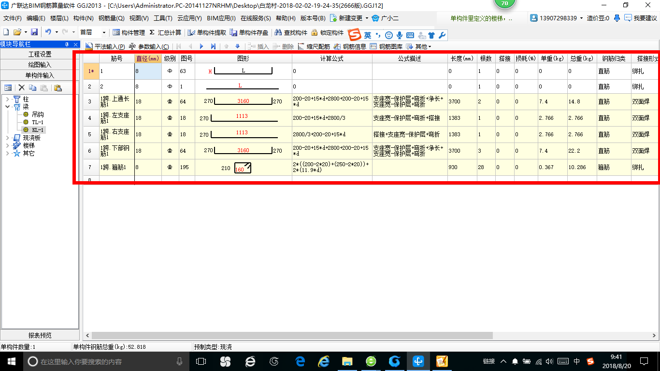The image size is (660, 371).
Task: Click the 直径(mm) column header
Action: point(148,58)
